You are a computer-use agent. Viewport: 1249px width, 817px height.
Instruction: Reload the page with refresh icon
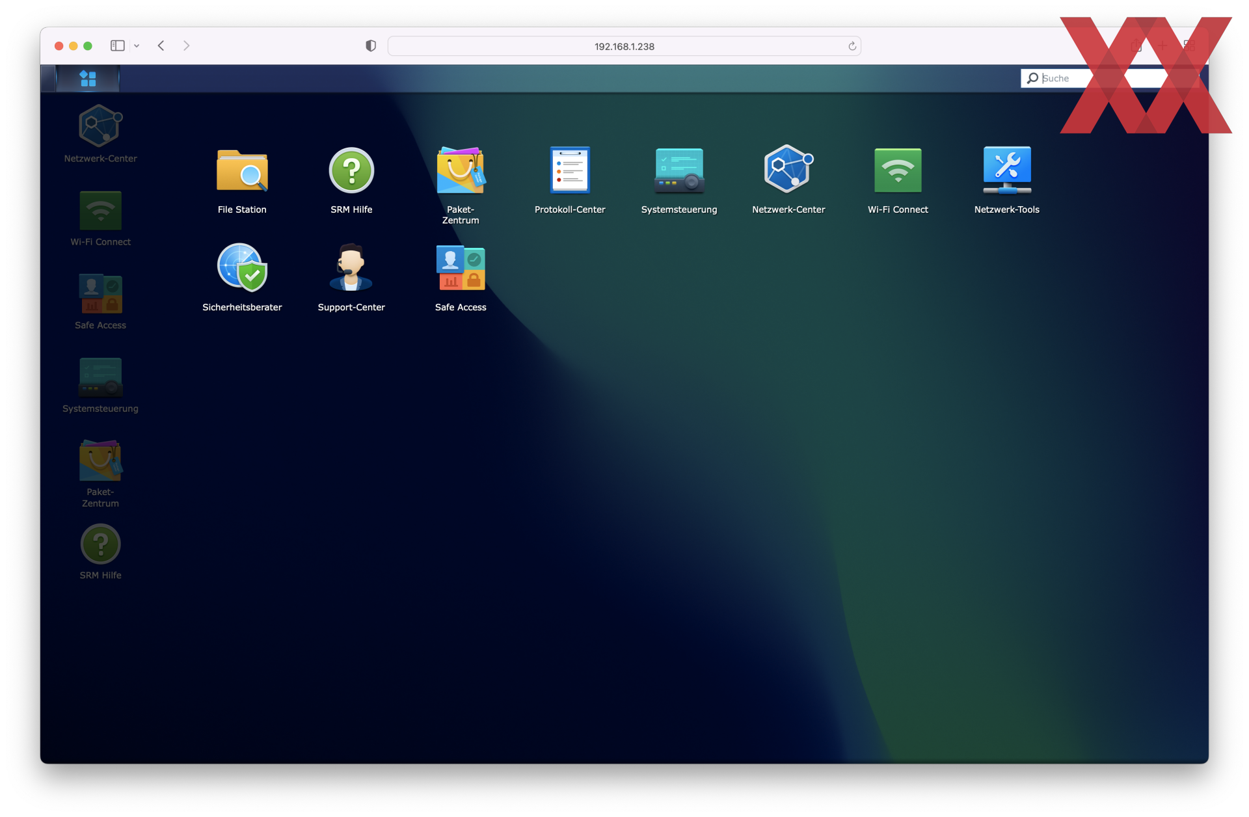click(852, 46)
